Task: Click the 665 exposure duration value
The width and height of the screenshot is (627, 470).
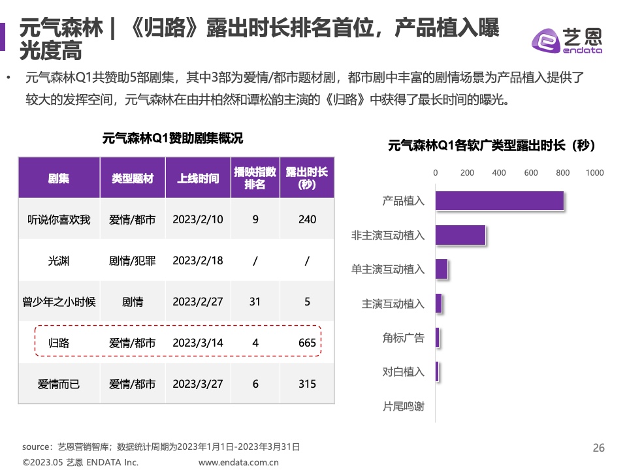Action: (x=307, y=343)
